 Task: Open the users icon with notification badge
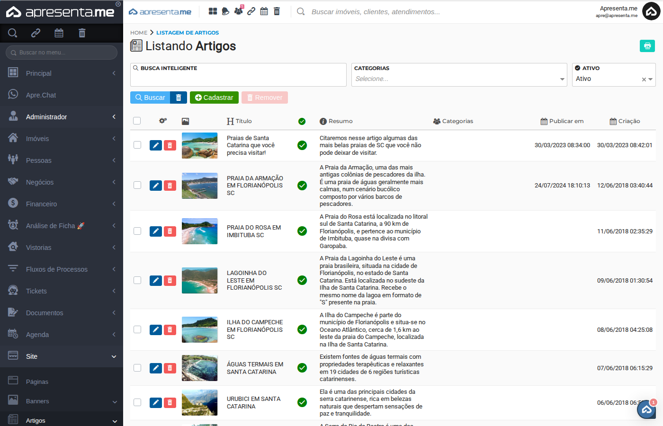pos(238,10)
